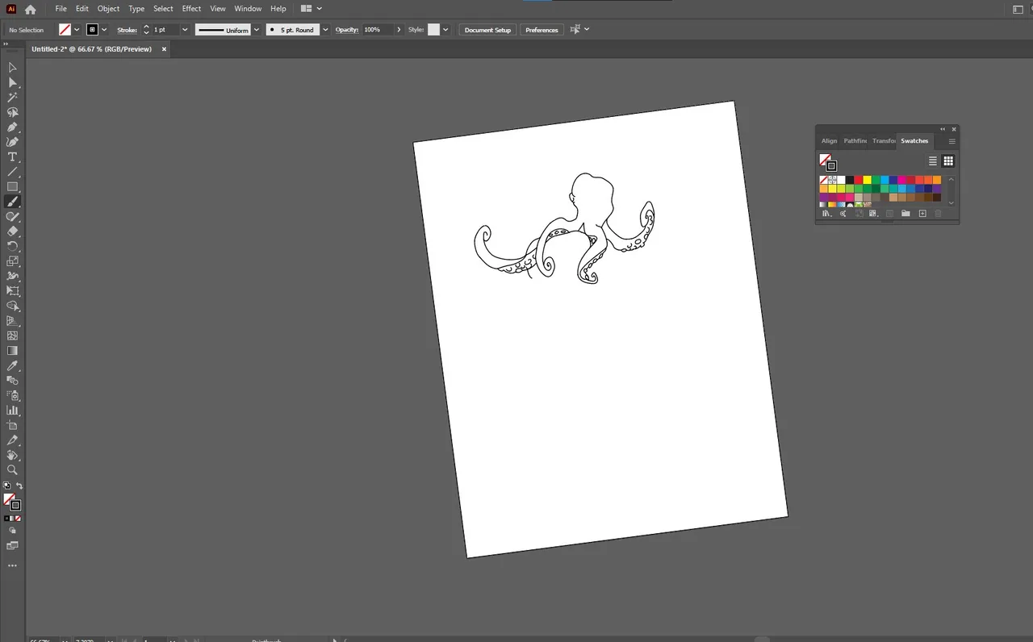Screen dimensions: 1033x642
Task: Select the Eraser tool
Action: point(12,231)
